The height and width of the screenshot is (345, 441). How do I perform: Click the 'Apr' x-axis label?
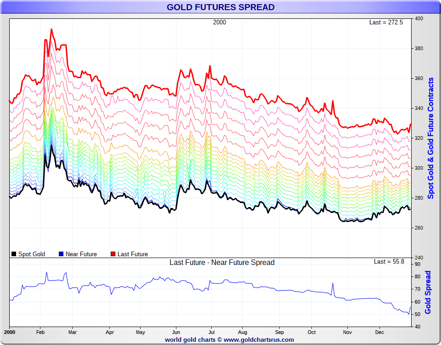coord(110,332)
